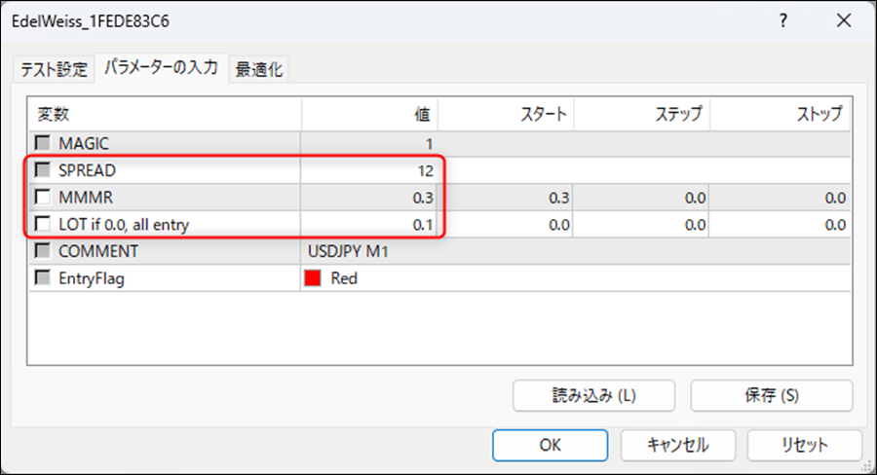
Task: Click the キャンセル button
Action: [677, 445]
